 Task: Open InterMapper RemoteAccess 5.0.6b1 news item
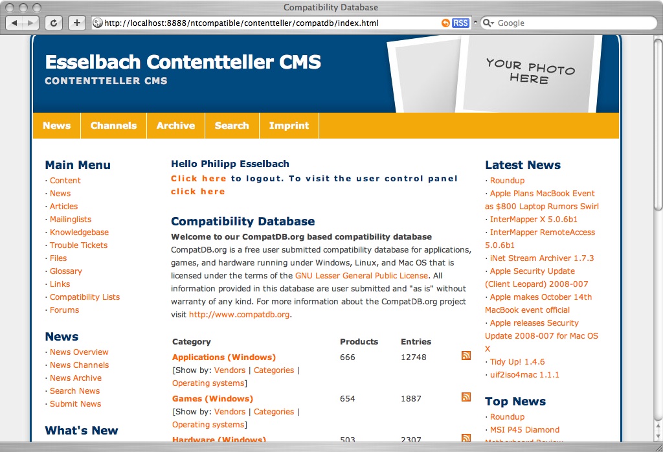click(540, 238)
